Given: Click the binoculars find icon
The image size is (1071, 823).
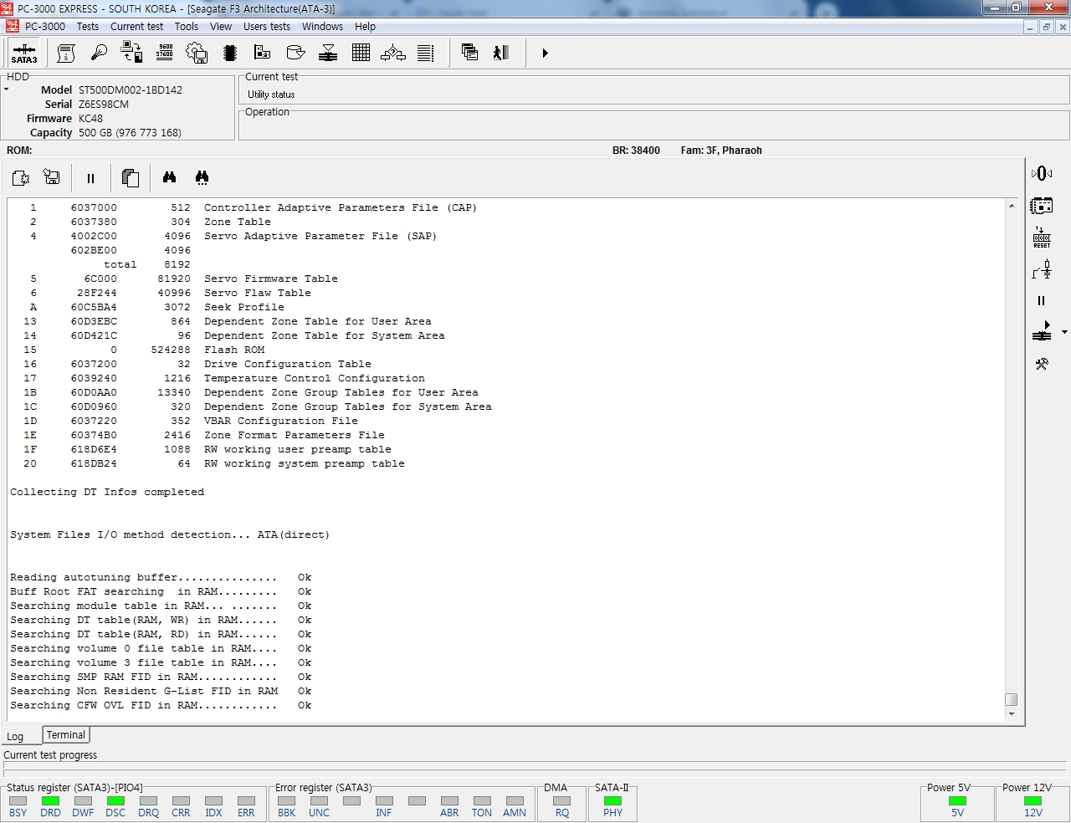Looking at the screenshot, I should pos(169,177).
